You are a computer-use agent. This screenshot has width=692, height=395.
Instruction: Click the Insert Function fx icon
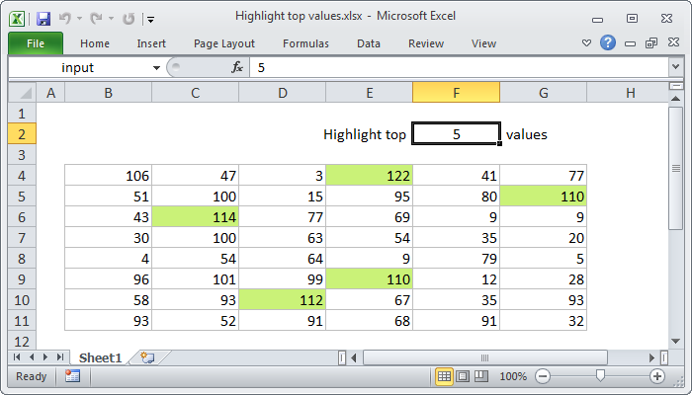tap(237, 67)
